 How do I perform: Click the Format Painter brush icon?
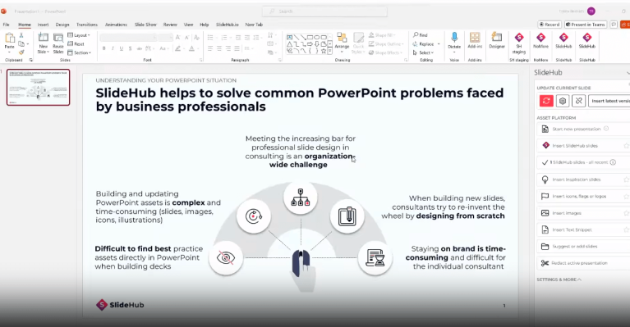[21, 52]
